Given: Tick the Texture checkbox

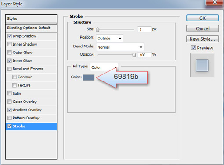Looking at the screenshot, I should click(14, 85).
